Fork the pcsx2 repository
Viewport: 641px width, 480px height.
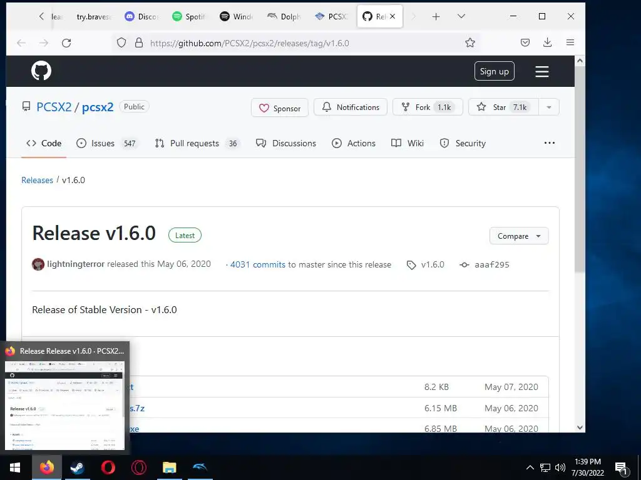click(427, 107)
